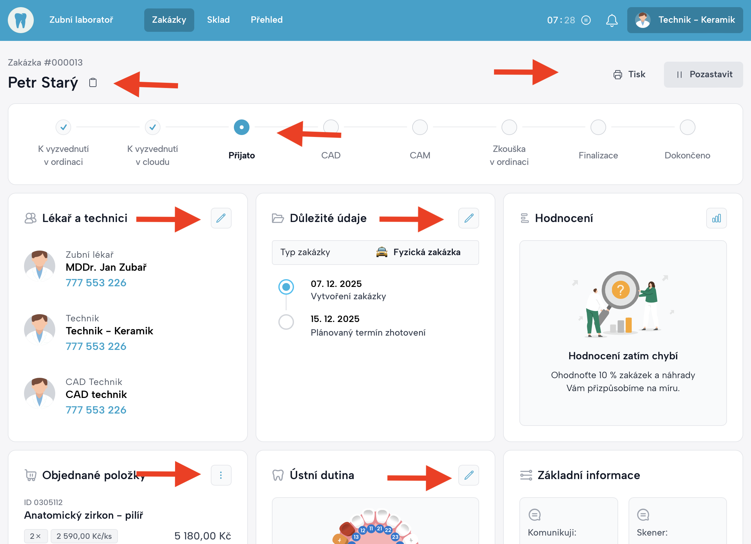Click the Dokončeno progress step
The width and height of the screenshot is (751, 544).
687,127
